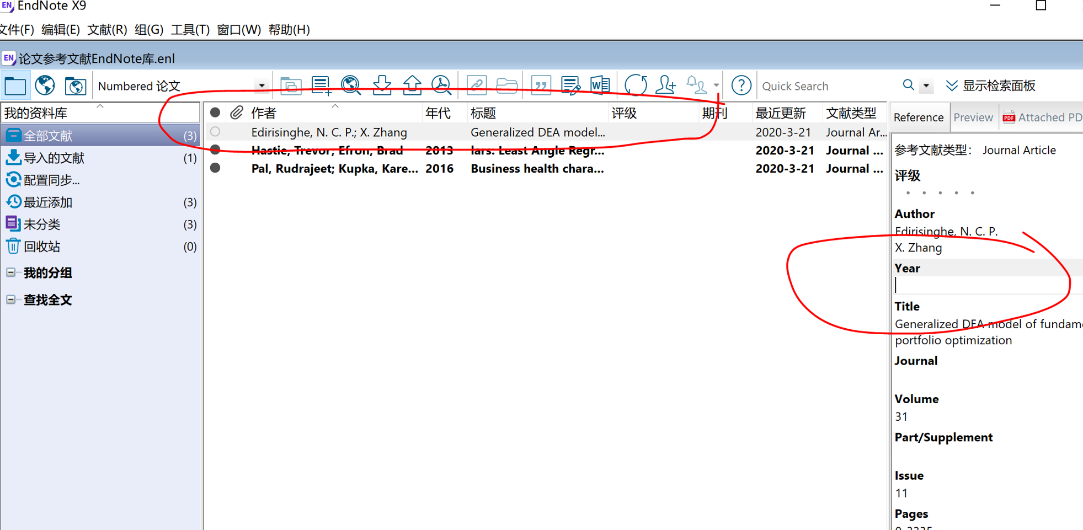Viewport: 1083px width, 530px height.
Task: Click 'lars: Least Angle Regr...' title cell
Action: click(537, 151)
